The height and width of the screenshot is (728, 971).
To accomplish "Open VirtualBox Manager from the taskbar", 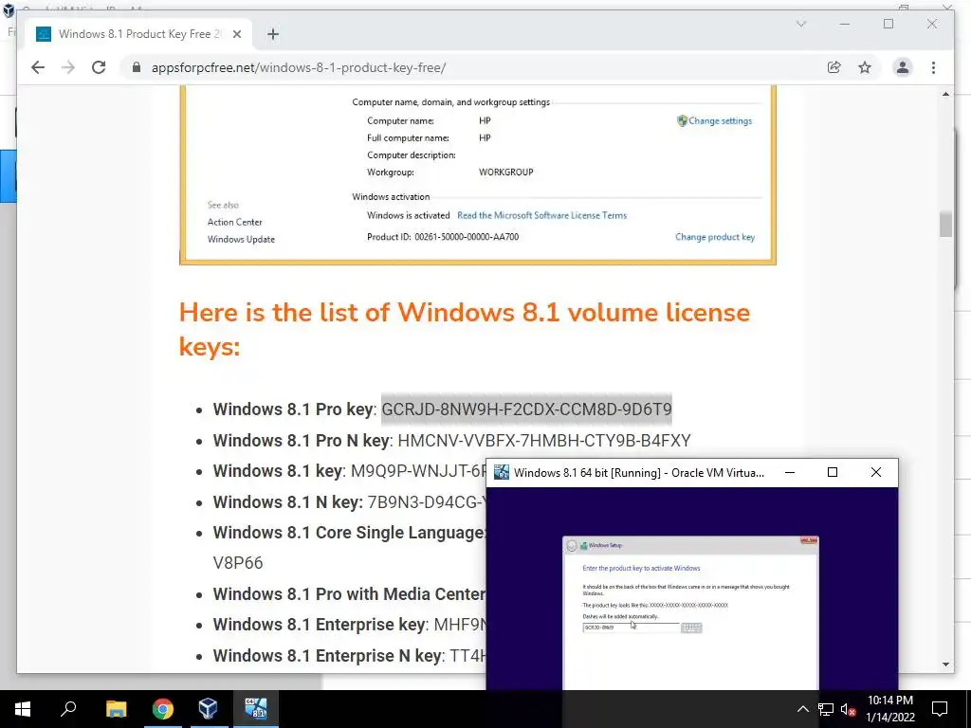I will [x=208, y=709].
